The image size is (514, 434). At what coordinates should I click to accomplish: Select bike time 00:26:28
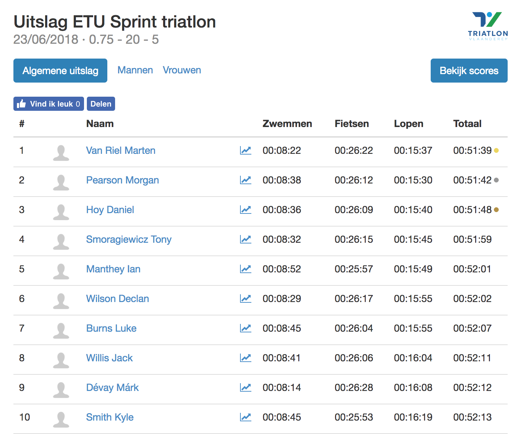tap(354, 388)
